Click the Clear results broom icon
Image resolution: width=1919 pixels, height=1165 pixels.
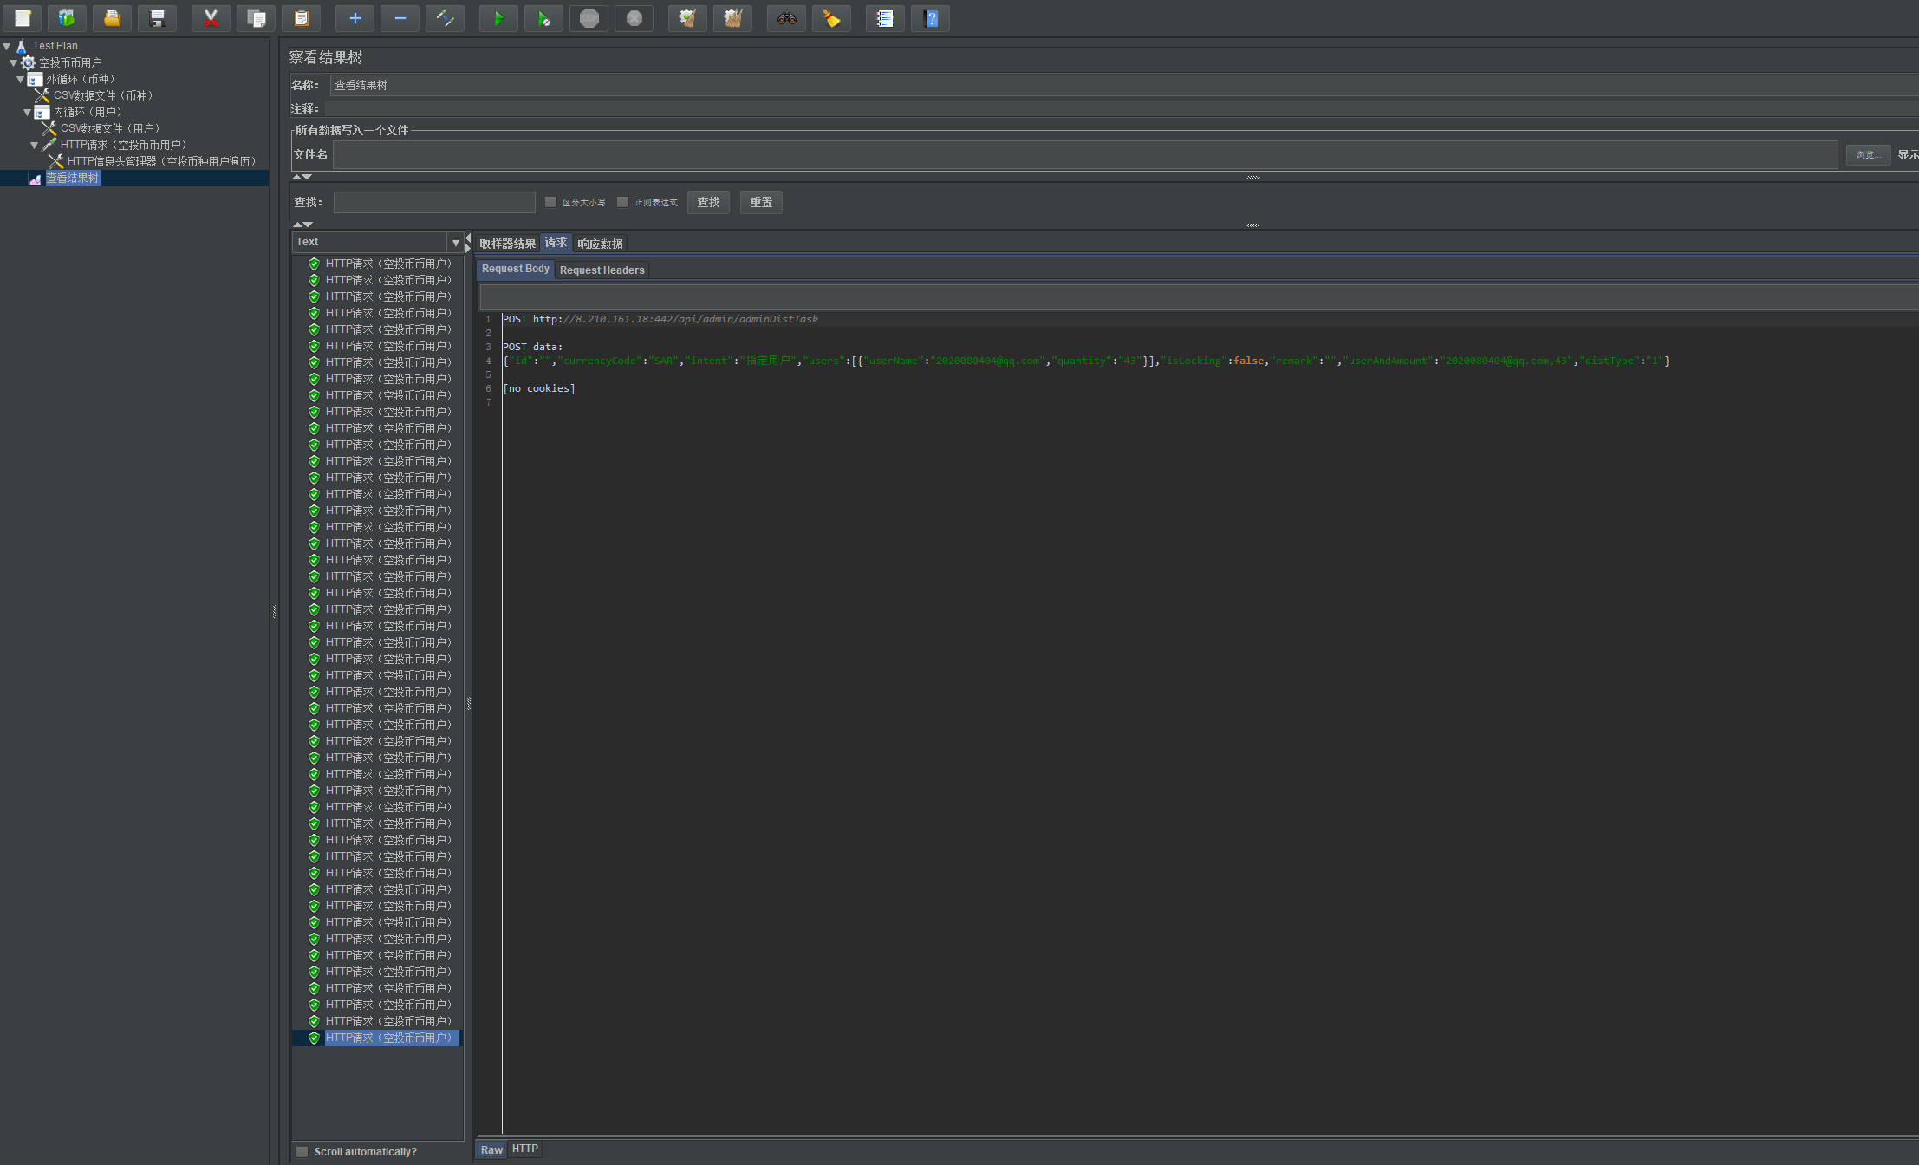[x=687, y=18]
